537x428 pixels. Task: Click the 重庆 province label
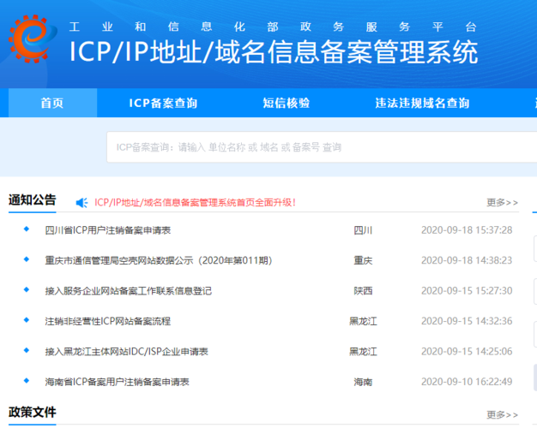click(x=363, y=260)
